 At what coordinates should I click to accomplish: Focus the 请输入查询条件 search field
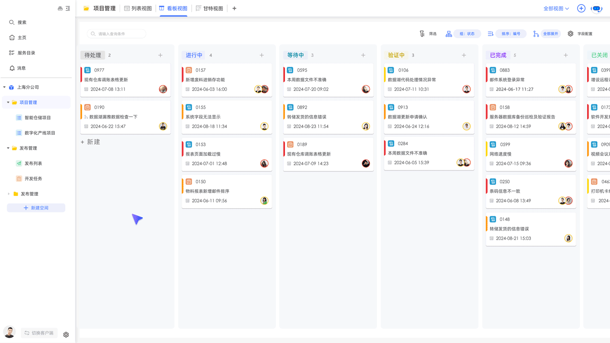tap(117, 34)
